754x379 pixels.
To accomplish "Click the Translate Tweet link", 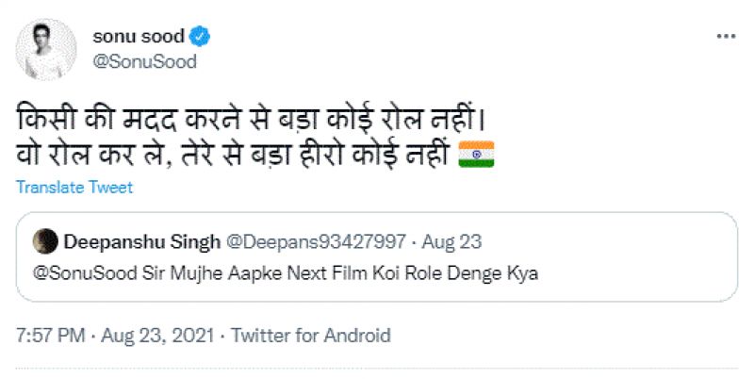I will (74, 187).
